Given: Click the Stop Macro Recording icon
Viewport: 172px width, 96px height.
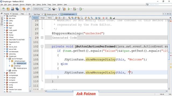Looking at the screenshot, I should 106,18.
